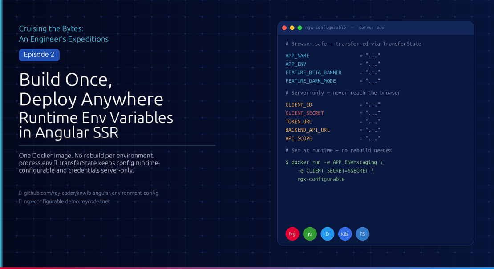Click the API_SCOPE variable

point(299,138)
